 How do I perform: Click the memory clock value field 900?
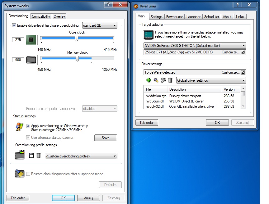point(18,60)
